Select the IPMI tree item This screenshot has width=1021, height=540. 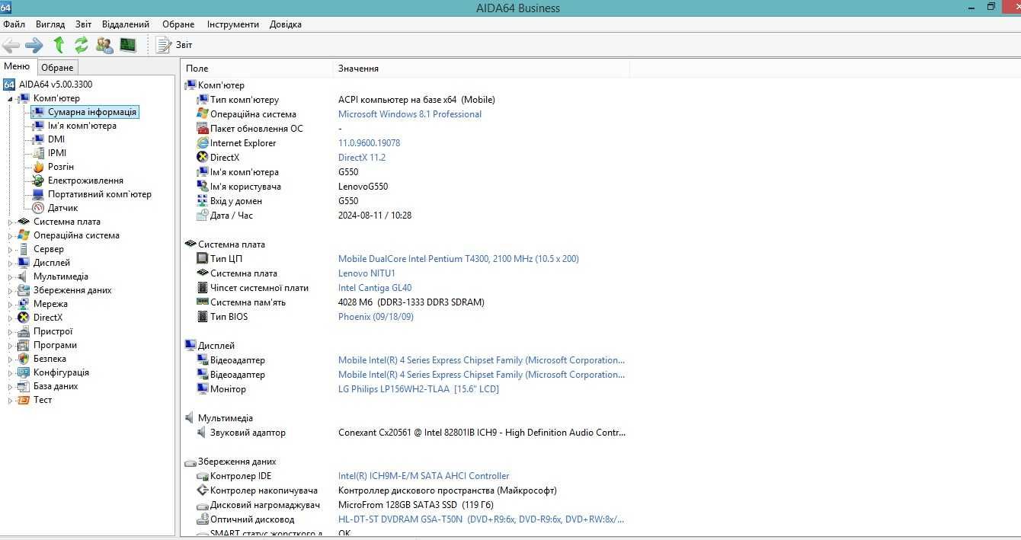57,153
